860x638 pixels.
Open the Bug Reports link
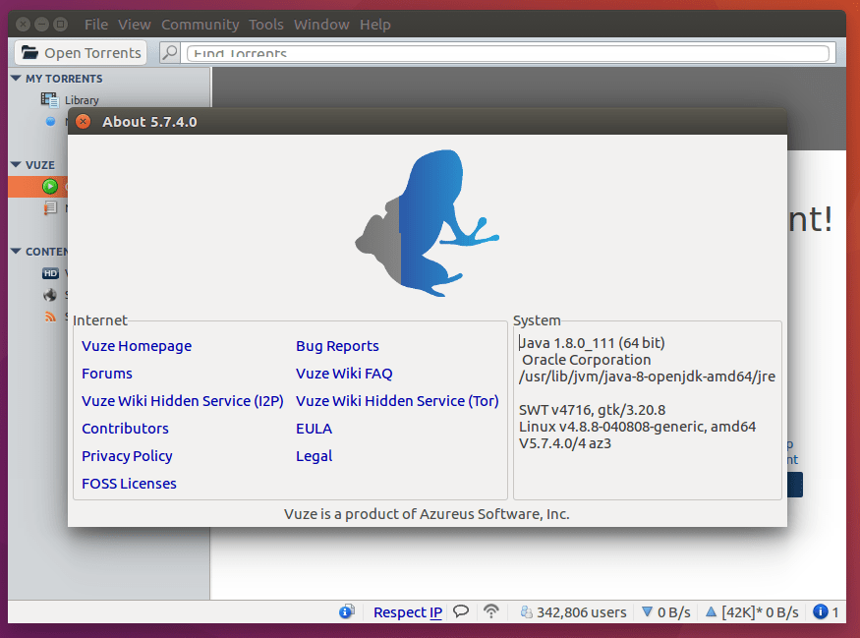(337, 346)
